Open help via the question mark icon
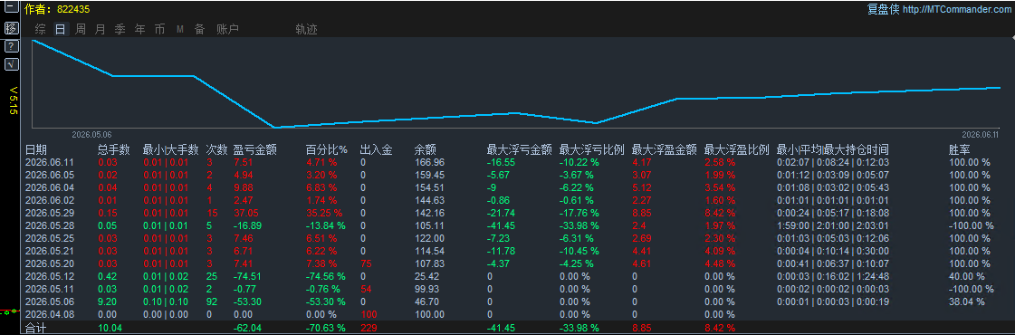 coord(11,46)
